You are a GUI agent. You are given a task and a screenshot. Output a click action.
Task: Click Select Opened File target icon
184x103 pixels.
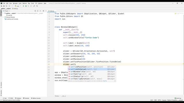(35, 11)
